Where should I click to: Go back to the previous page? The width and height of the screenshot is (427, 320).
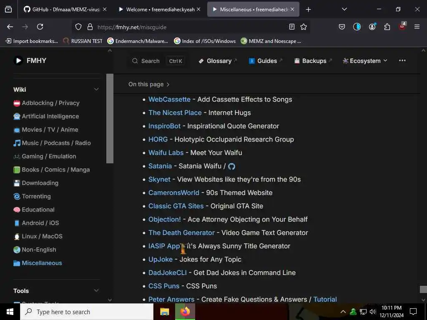pos(10,27)
